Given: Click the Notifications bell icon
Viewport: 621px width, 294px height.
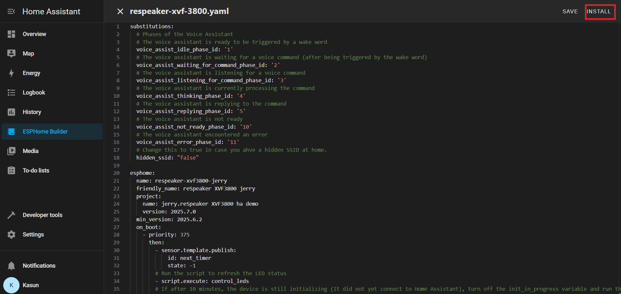Looking at the screenshot, I should click(x=11, y=266).
